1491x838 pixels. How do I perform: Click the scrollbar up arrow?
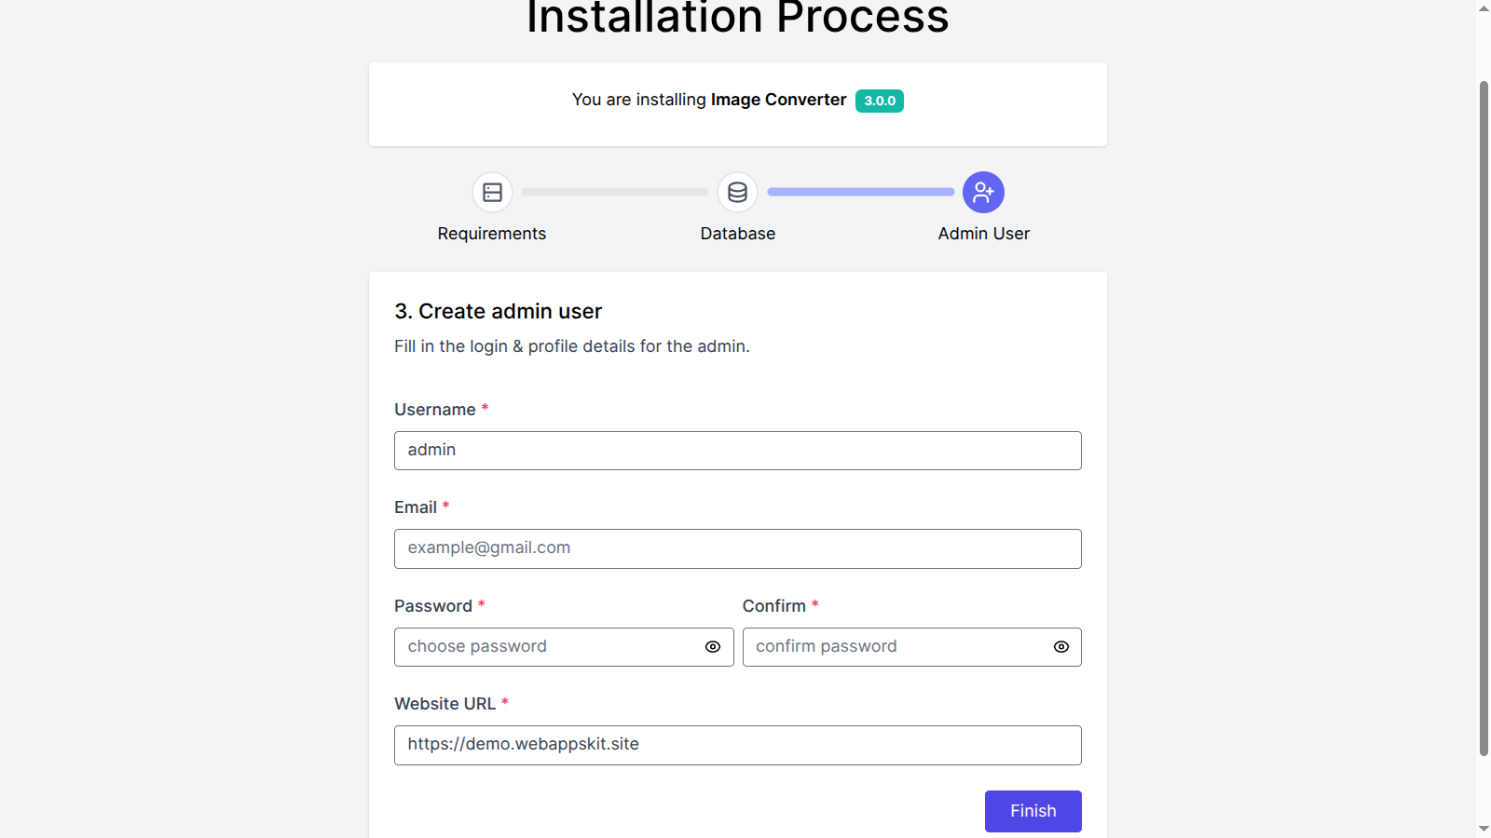pos(1484,8)
